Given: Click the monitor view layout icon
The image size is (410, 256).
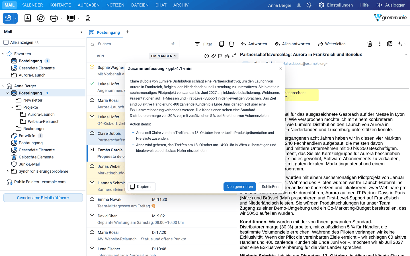Looking at the screenshot, I should (71, 18).
